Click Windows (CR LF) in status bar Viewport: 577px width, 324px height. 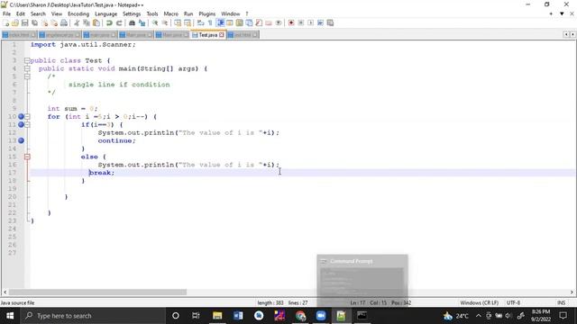point(479,302)
